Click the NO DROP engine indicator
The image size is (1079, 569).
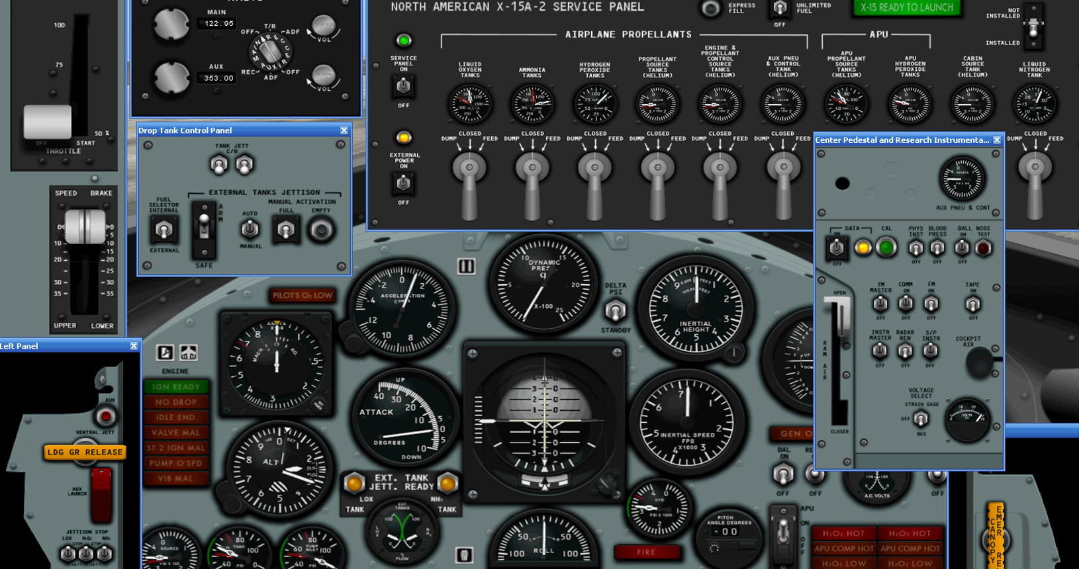176,402
